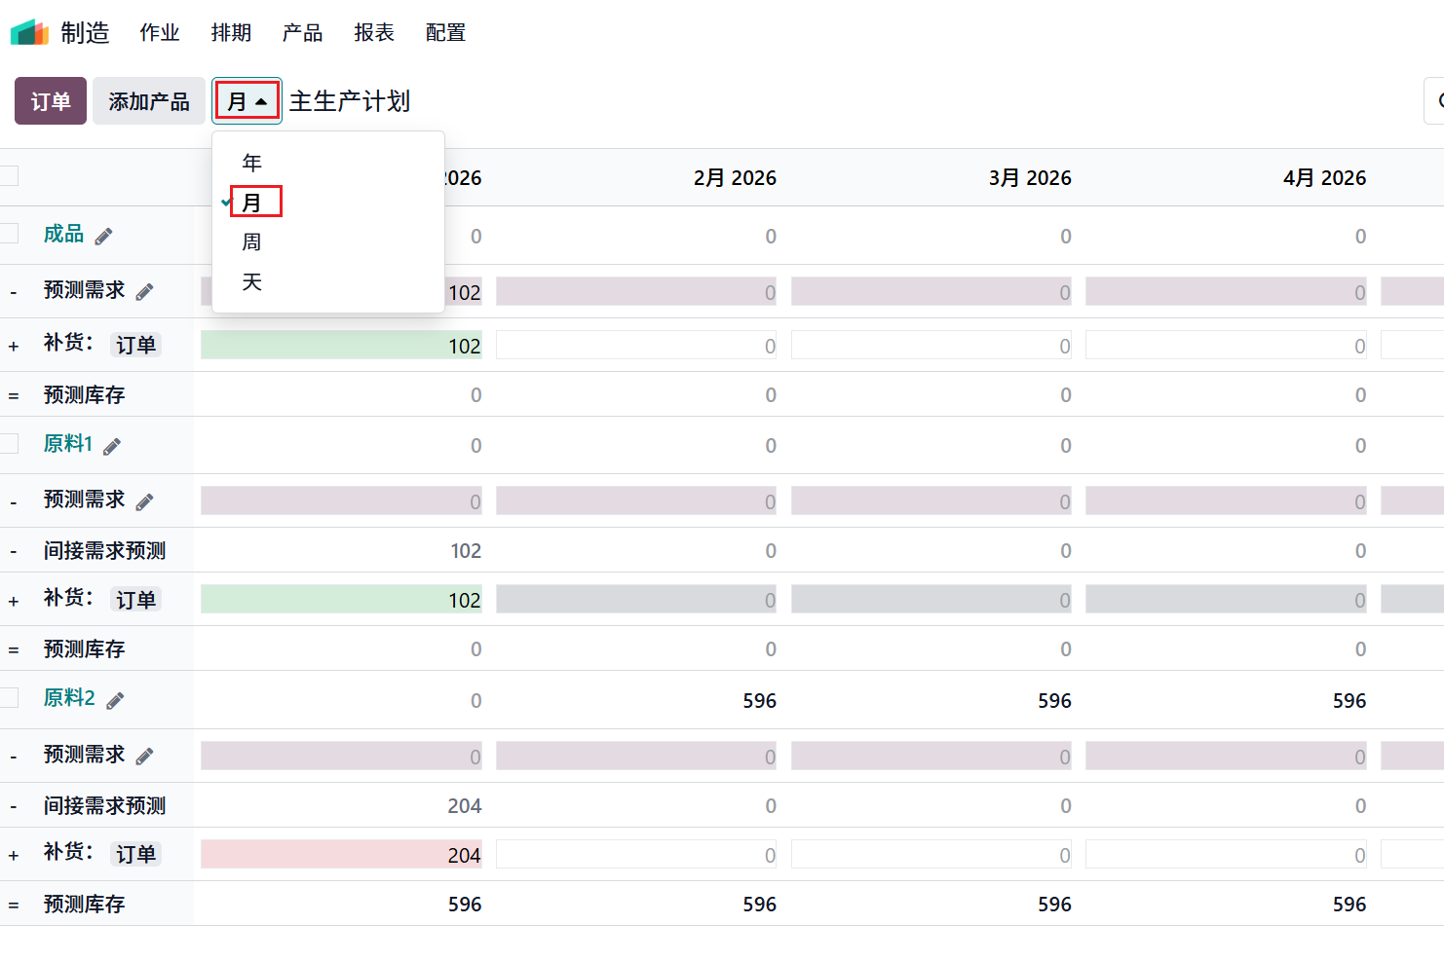Click the 添加产品 button
Viewport: 1444px width, 962px height.
coord(149,101)
